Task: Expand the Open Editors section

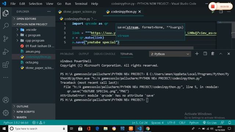Action: tap(33, 19)
